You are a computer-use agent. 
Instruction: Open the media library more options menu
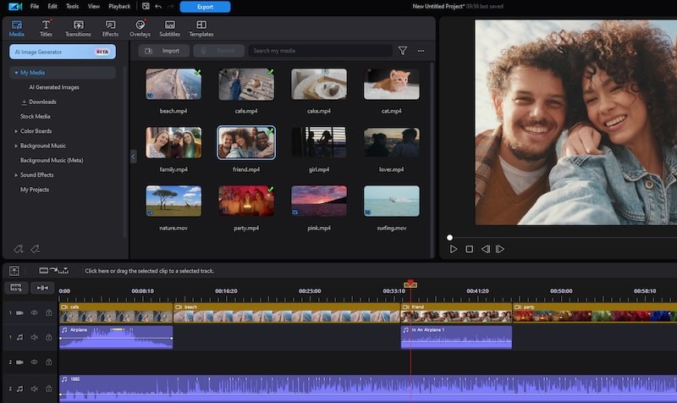coord(421,51)
